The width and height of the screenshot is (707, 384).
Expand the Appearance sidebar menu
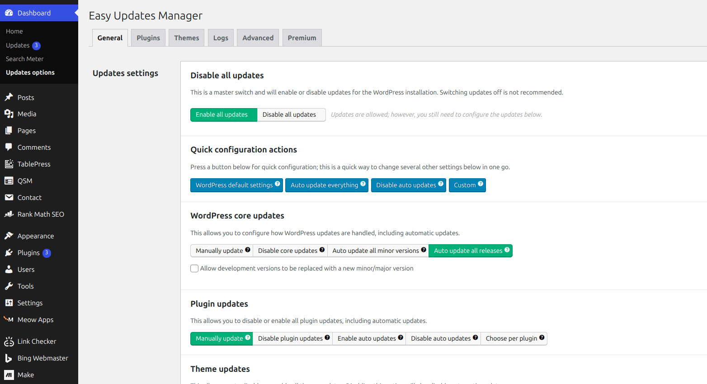(x=35, y=236)
